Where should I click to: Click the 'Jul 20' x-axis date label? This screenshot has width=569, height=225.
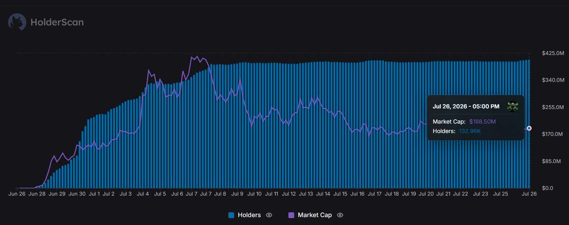pos(425,194)
